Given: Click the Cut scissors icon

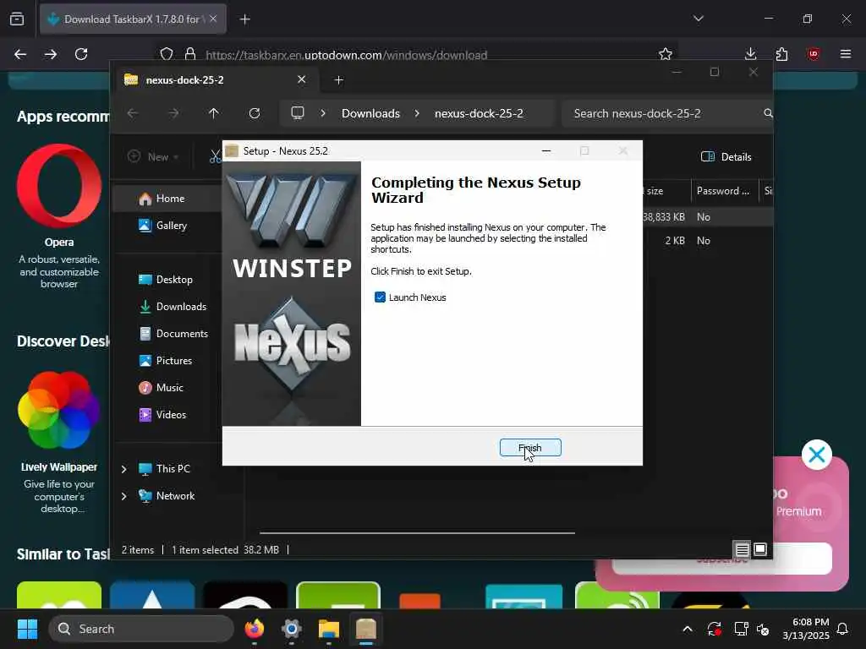Looking at the screenshot, I should (215, 156).
